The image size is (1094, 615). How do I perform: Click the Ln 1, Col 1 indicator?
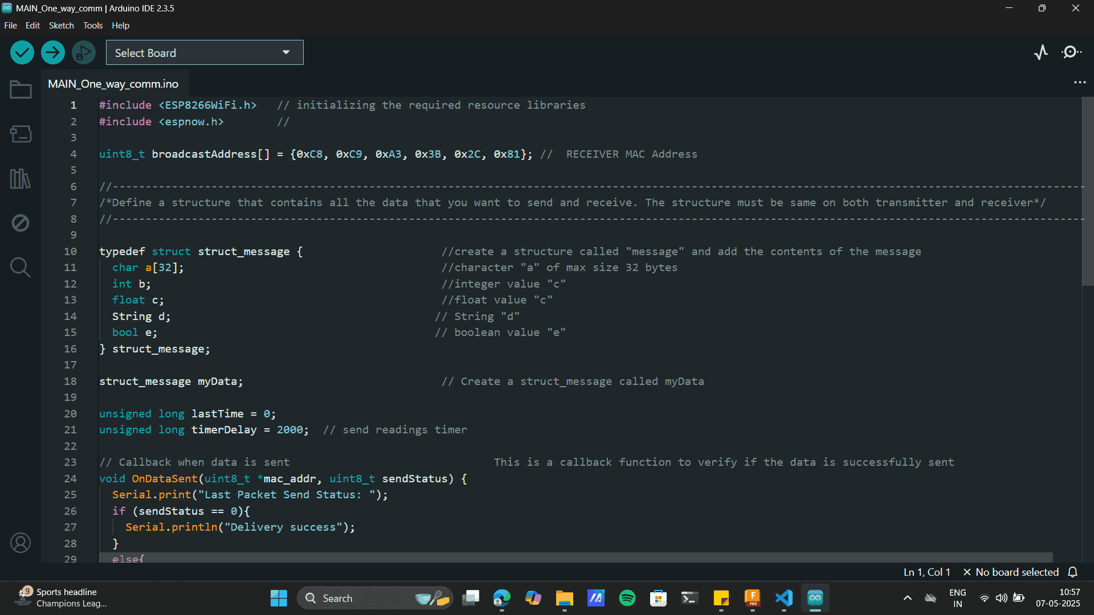(927, 572)
